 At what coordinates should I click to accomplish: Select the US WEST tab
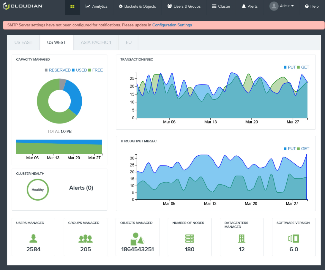click(56, 42)
